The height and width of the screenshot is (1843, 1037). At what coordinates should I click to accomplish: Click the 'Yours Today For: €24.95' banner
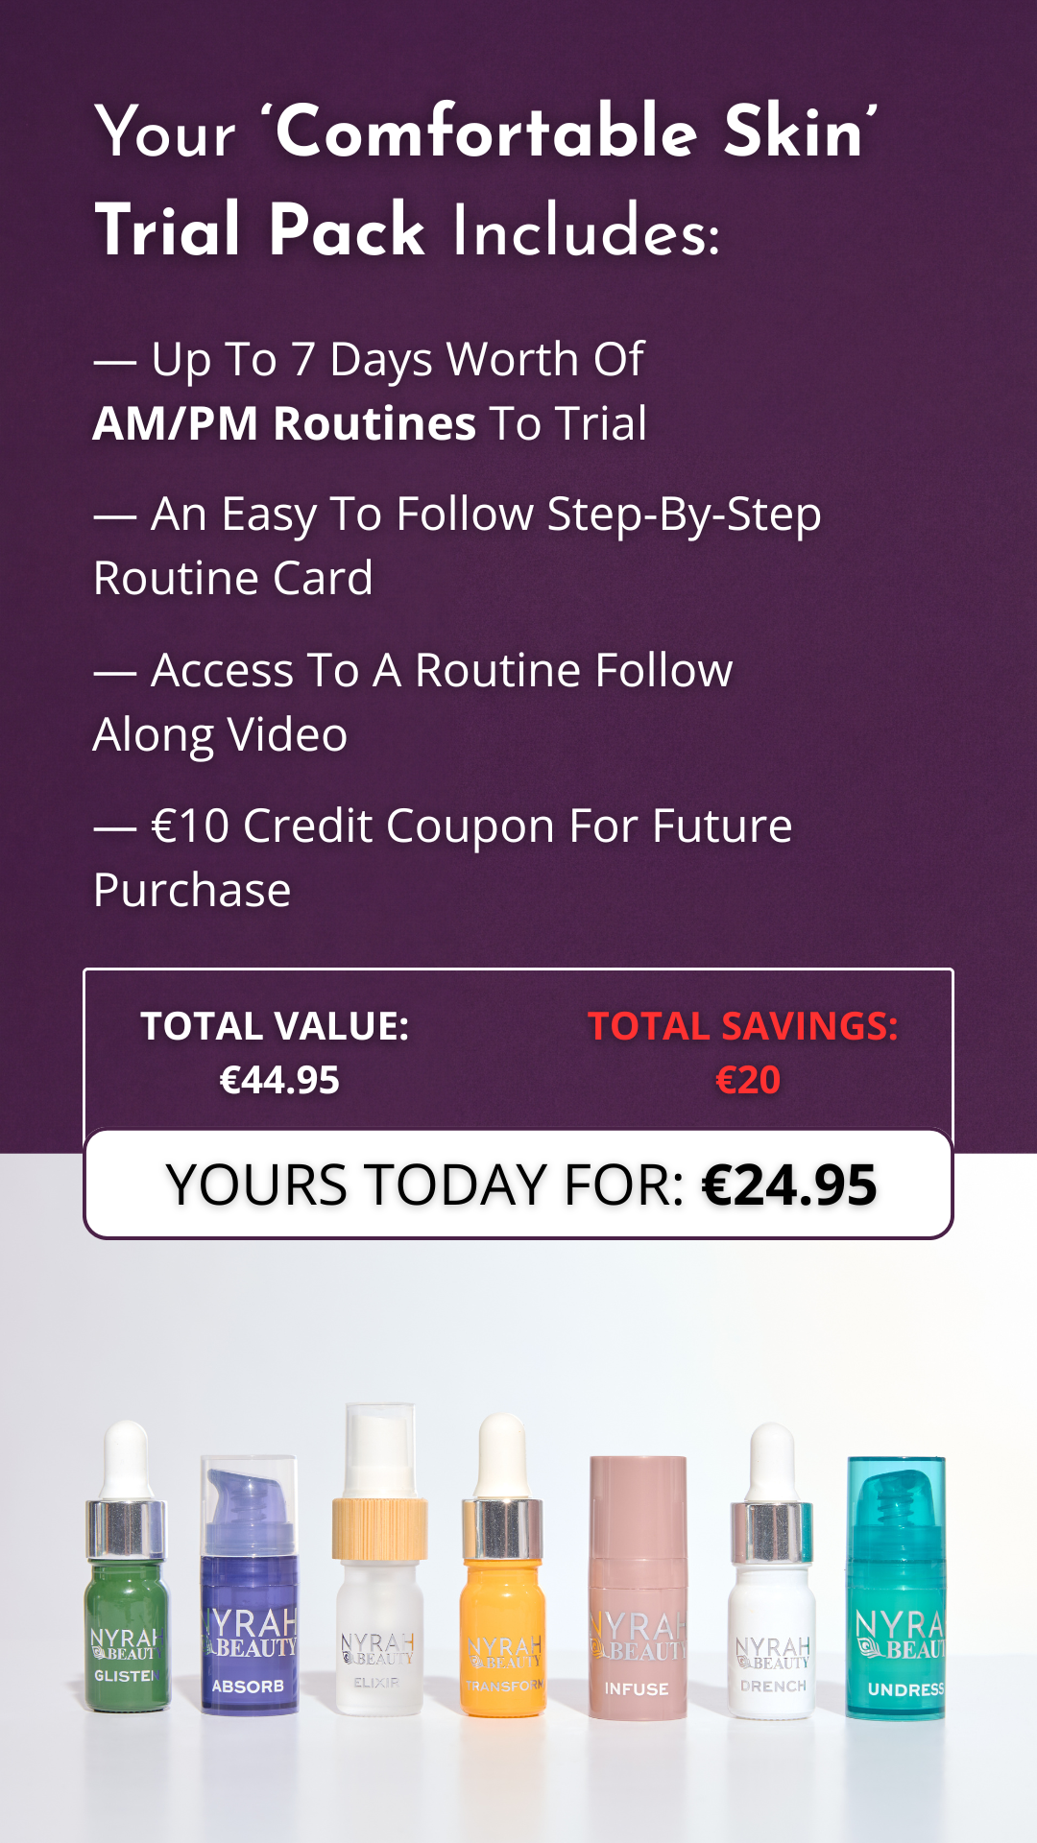pyautogui.click(x=518, y=1185)
